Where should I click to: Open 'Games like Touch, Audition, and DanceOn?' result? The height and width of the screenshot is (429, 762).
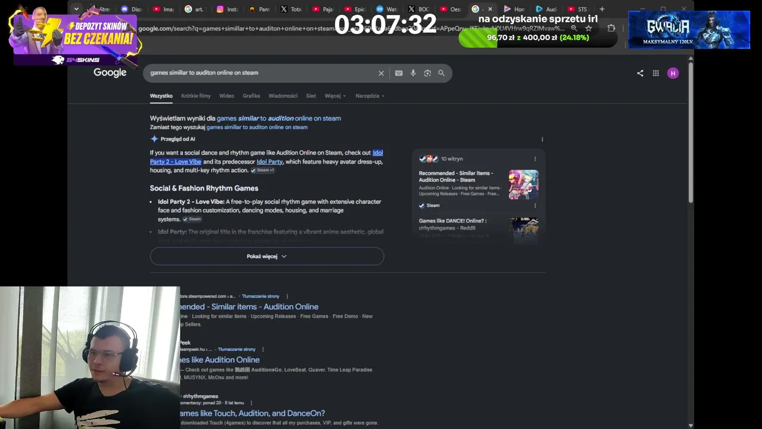[252, 414]
